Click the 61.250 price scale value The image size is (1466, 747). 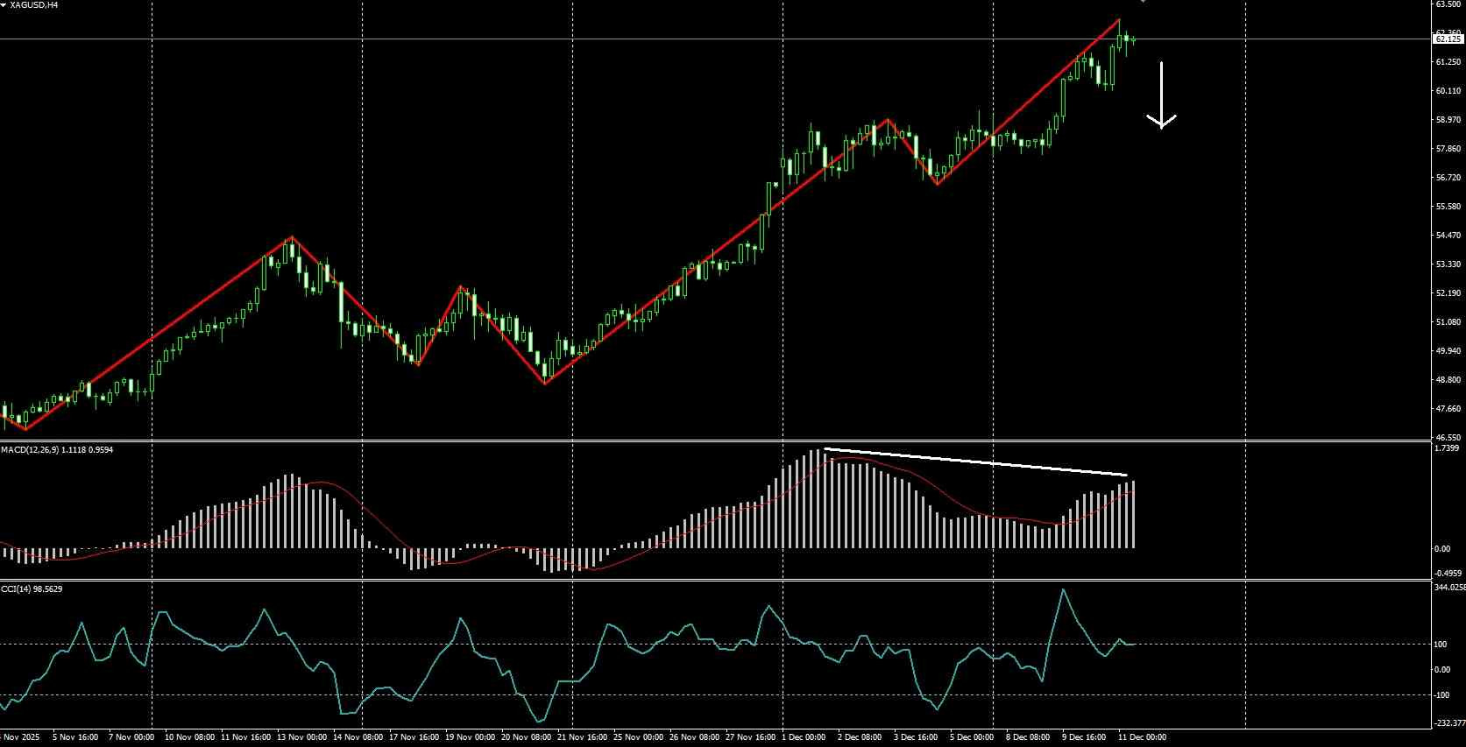pos(1448,62)
